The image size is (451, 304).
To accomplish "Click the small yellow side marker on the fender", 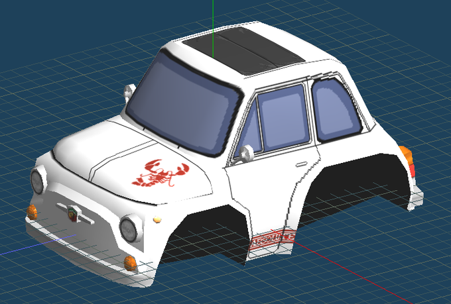I will [x=157, y=220].
